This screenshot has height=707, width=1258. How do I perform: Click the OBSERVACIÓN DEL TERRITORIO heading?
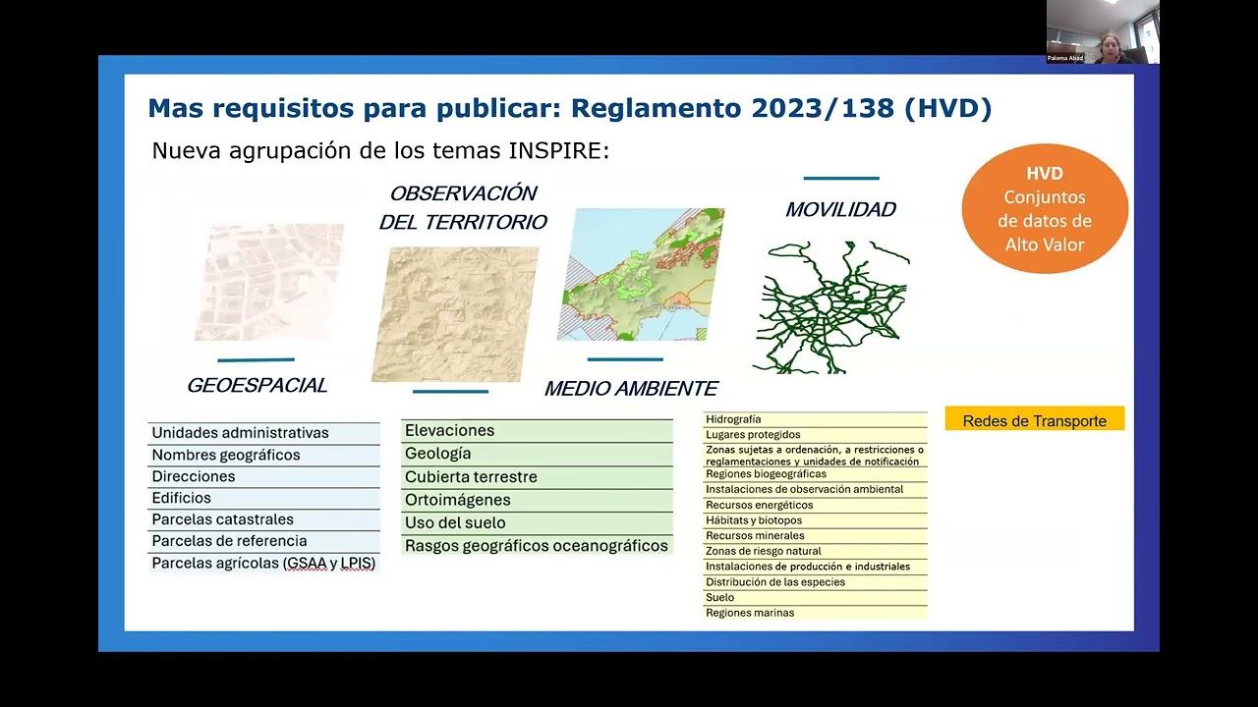pos(463,207)
